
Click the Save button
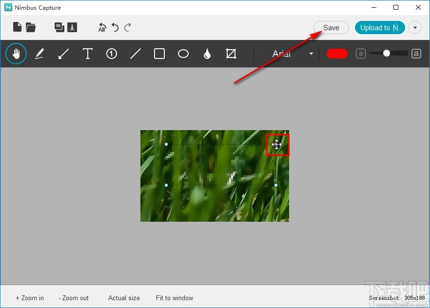tap(331, 28)
